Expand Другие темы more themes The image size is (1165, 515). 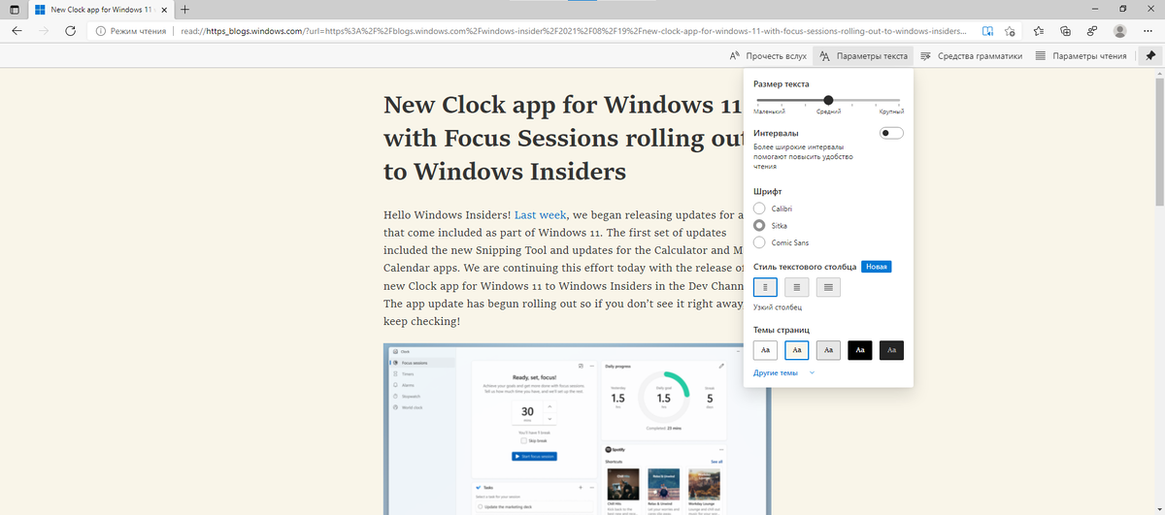click(x=784, y=372)
